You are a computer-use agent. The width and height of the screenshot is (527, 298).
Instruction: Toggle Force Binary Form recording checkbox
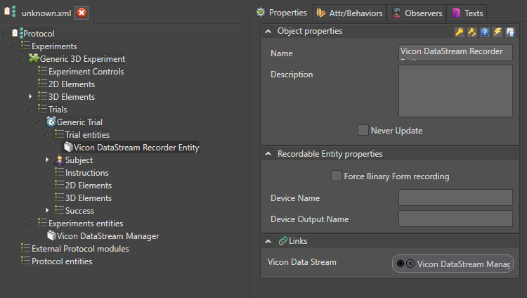coord(337,176)
